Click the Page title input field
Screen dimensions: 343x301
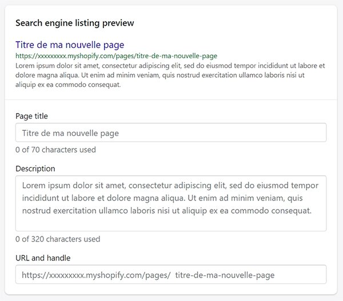point(171,133)
